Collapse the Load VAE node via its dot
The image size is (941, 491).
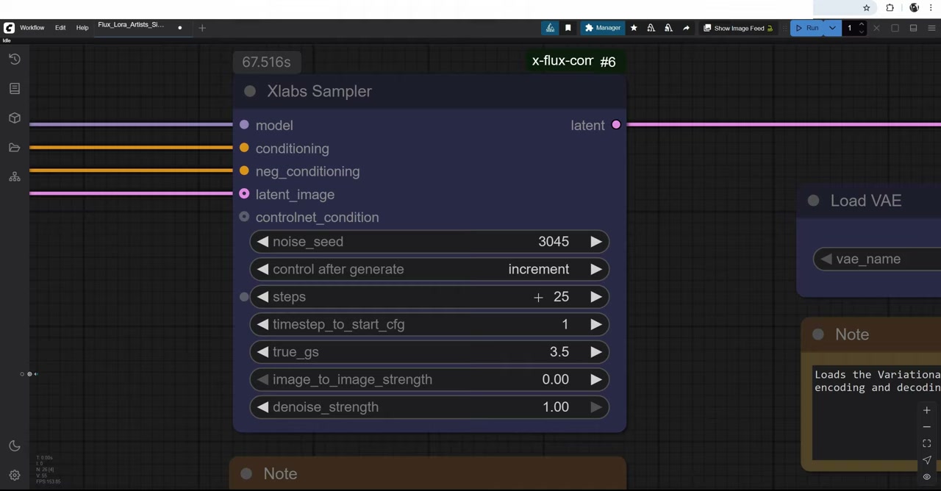coord(813,201)
